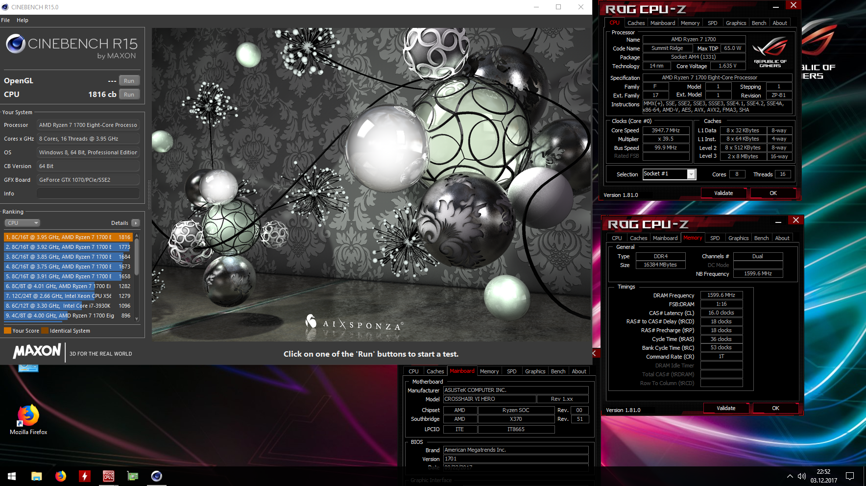Click Validate in top CPU-Z window
866x486 pixels.
[x=723, y=193]
